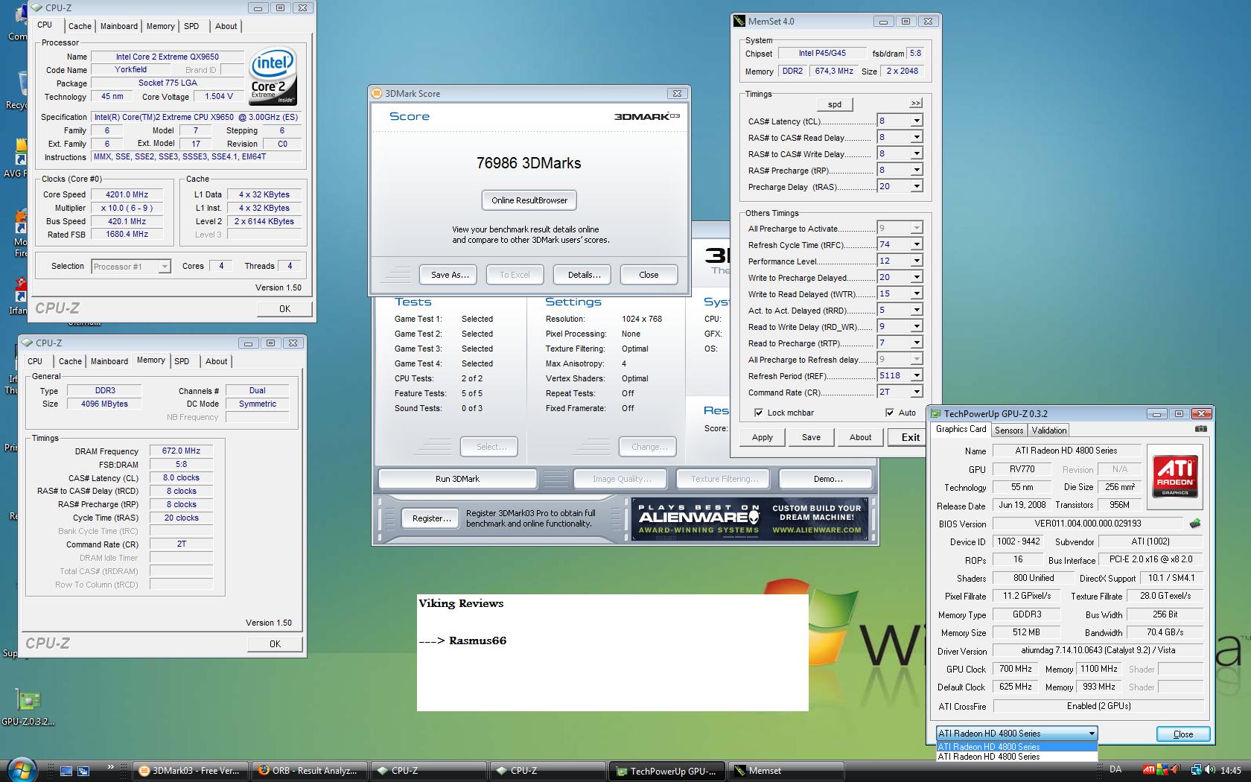Switch to Sensors tab in GPU-Z
The height and width of the screenshot is (782, 1251).
click(1009, 430)
